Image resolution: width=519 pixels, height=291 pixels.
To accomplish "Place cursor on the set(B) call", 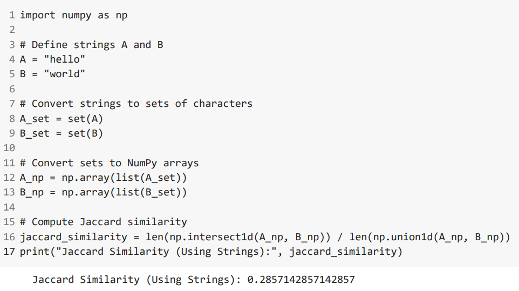I will (x=85, y=133).
